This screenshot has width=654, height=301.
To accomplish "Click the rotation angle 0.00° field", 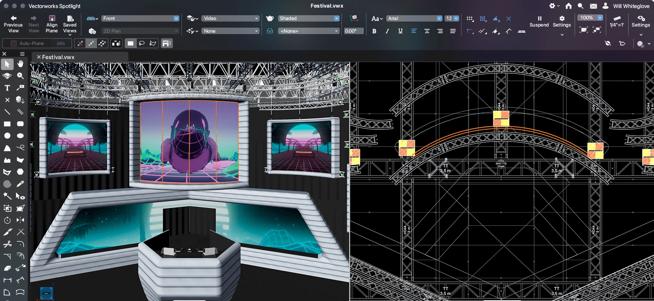I will coord(354,31).
